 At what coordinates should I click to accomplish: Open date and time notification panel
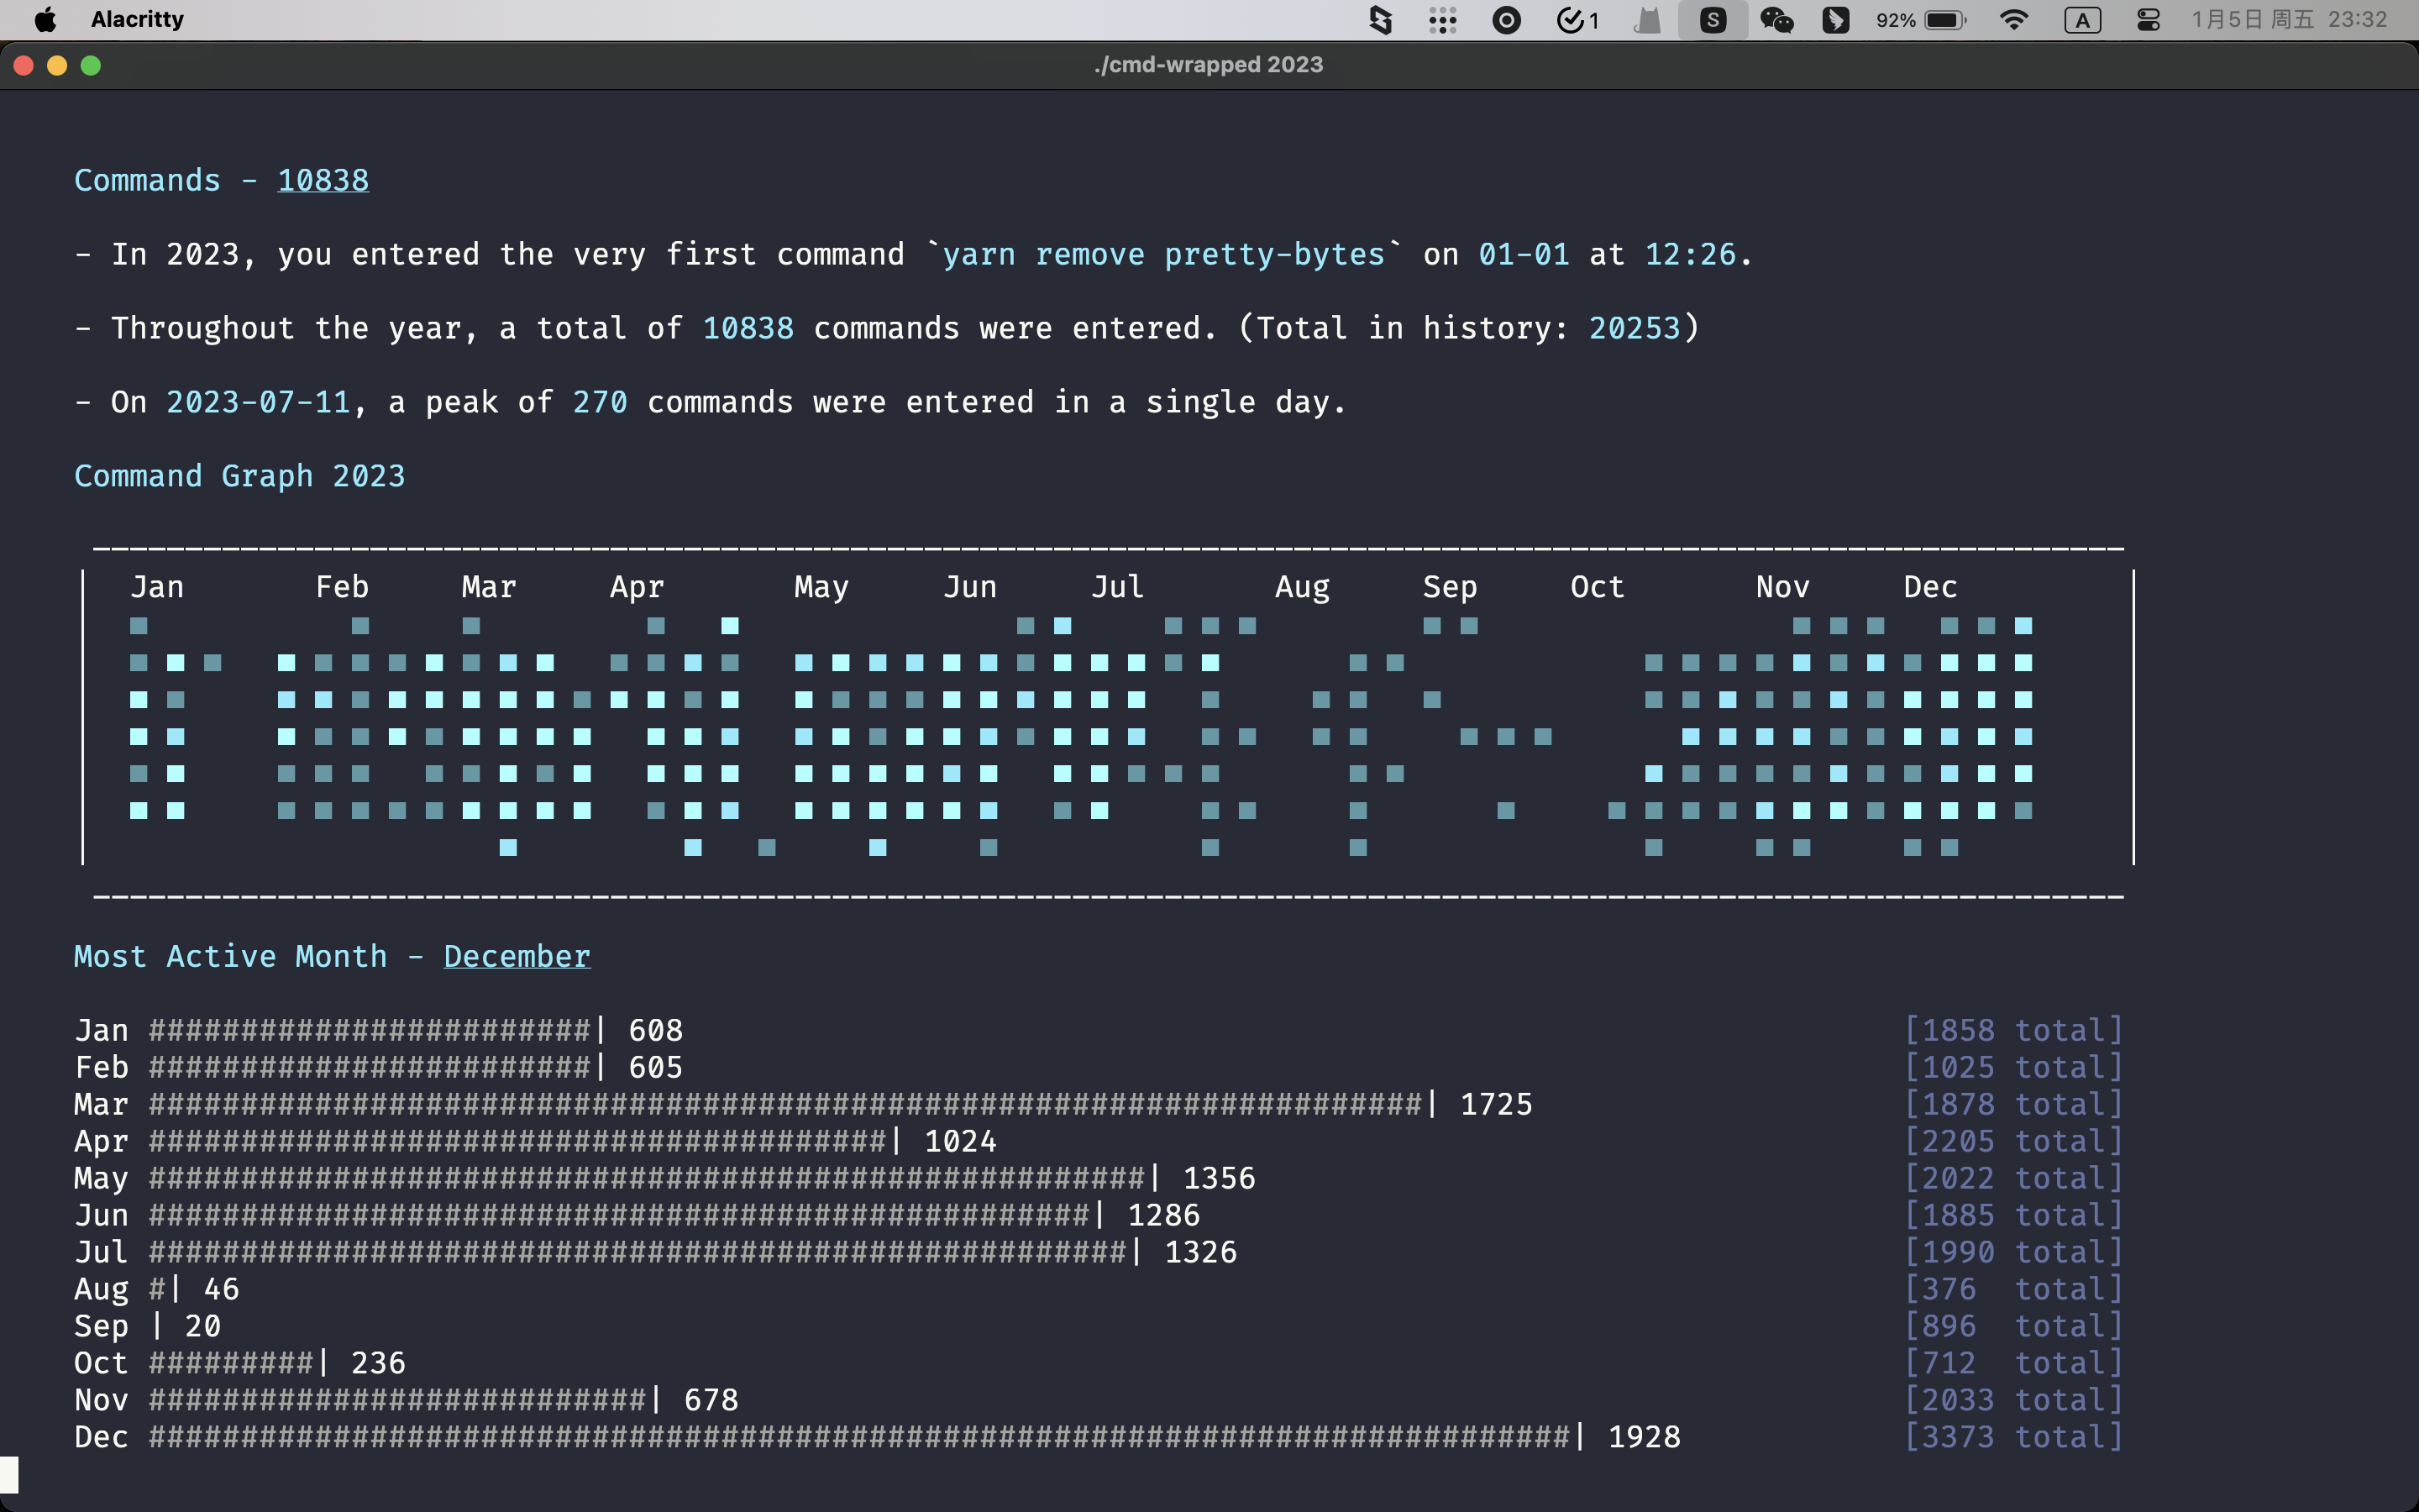[x=2289, y=20]
